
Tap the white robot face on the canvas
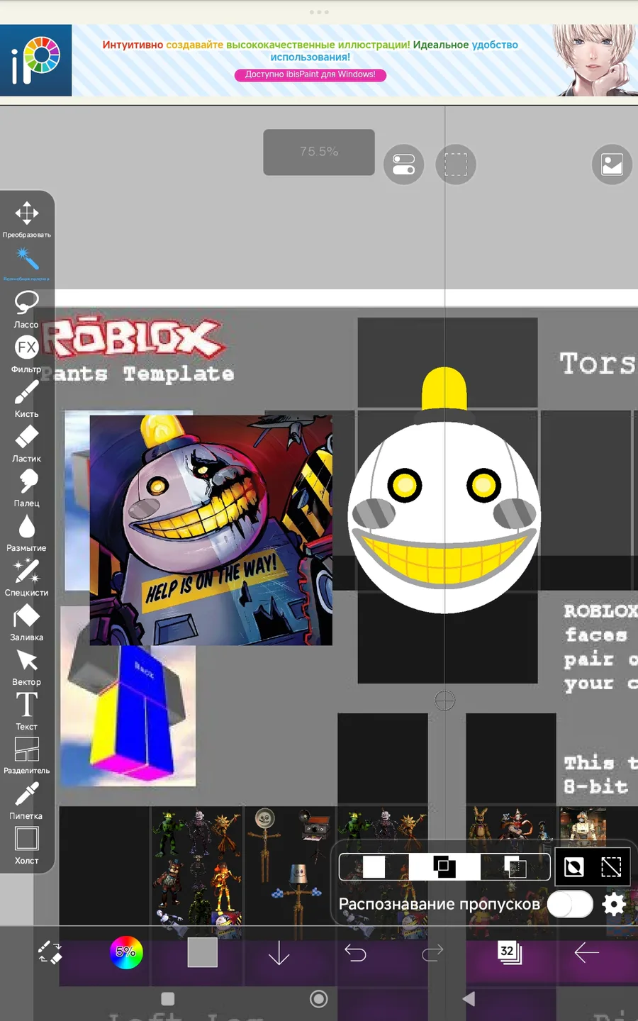(444, 516)
